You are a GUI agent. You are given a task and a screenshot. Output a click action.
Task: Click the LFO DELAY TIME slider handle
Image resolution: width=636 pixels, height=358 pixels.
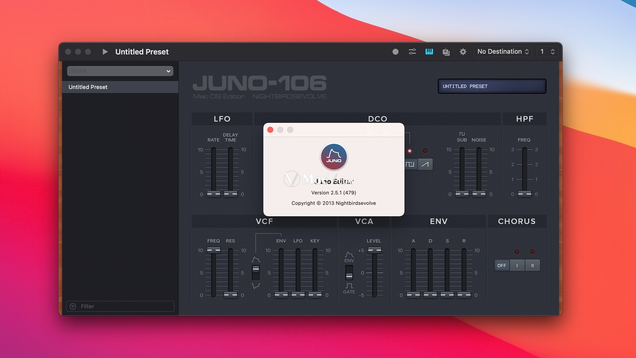pos(230,194)
